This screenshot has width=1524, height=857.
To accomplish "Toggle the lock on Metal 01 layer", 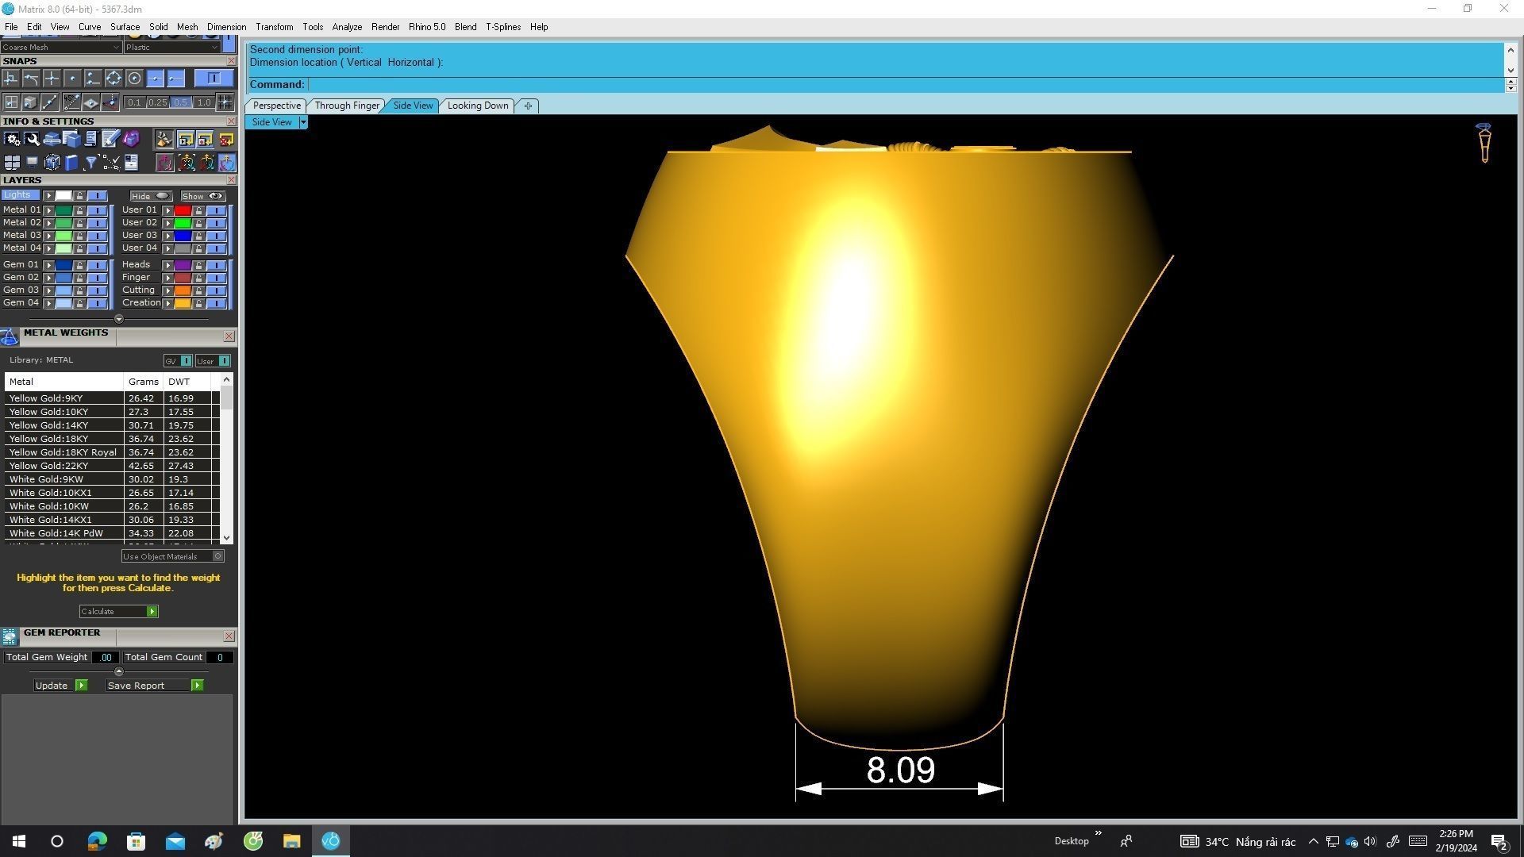I will tap(79, 210).
